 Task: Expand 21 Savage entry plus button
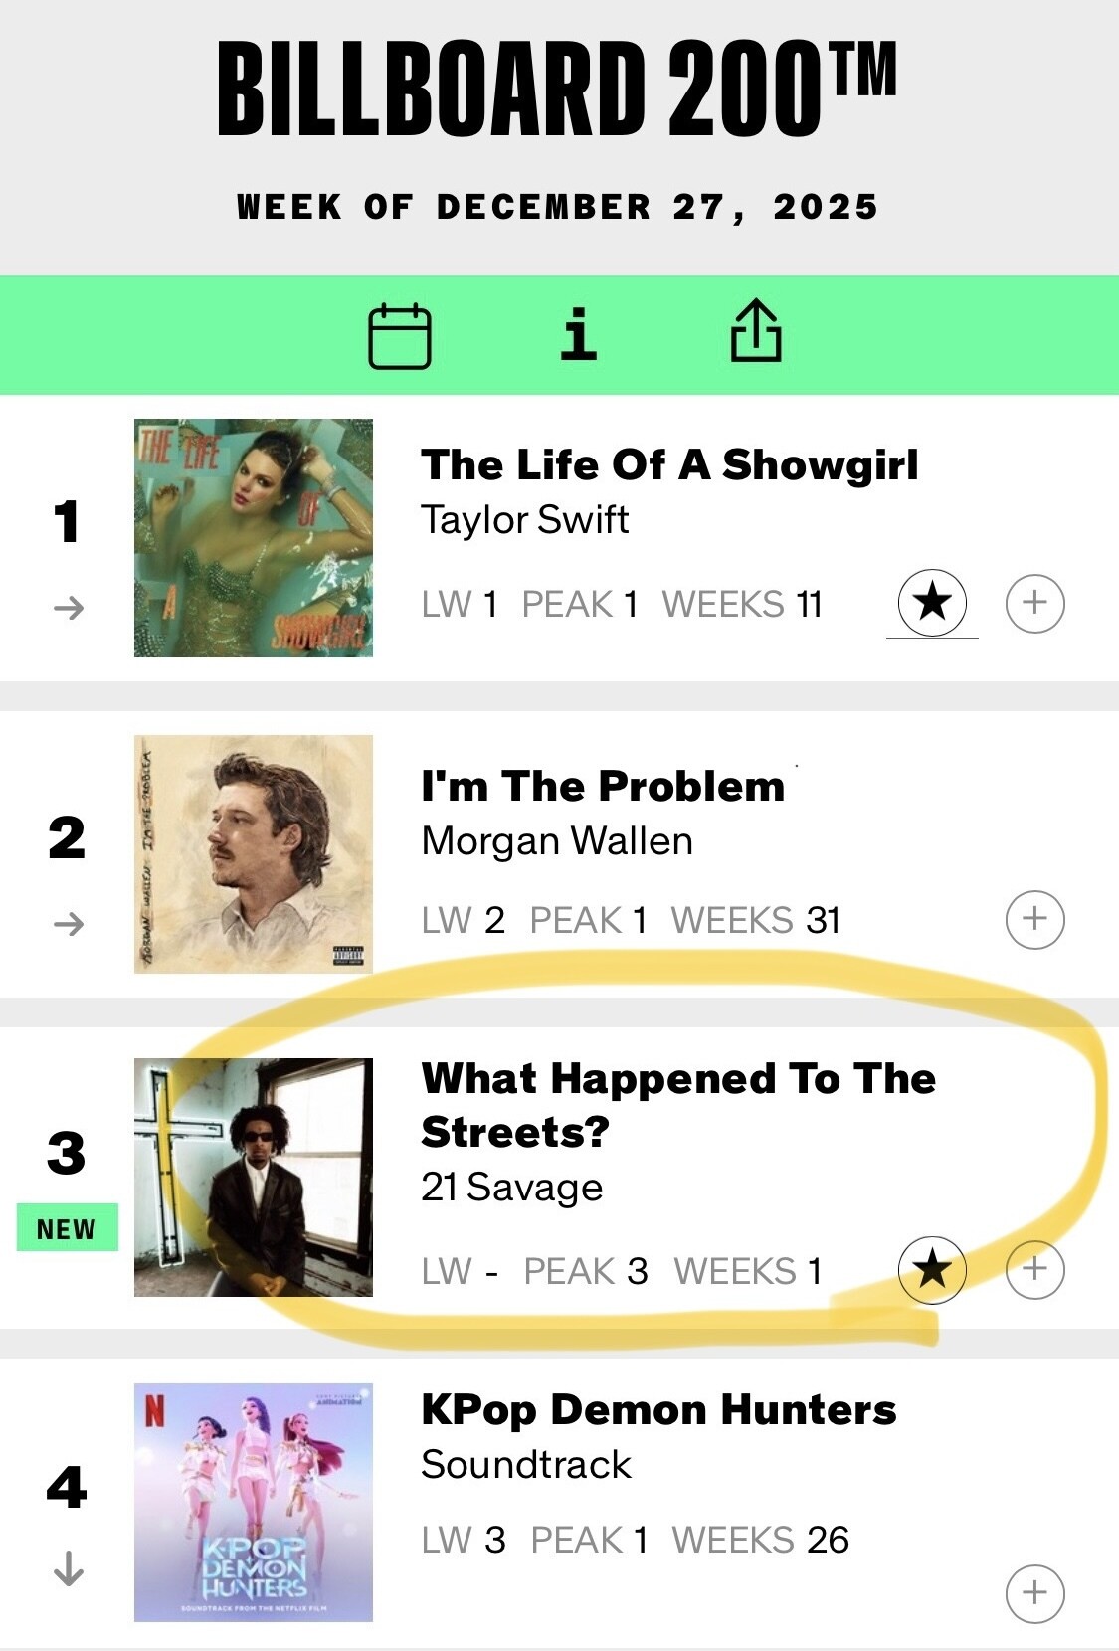click(x=1034, y=1269)
